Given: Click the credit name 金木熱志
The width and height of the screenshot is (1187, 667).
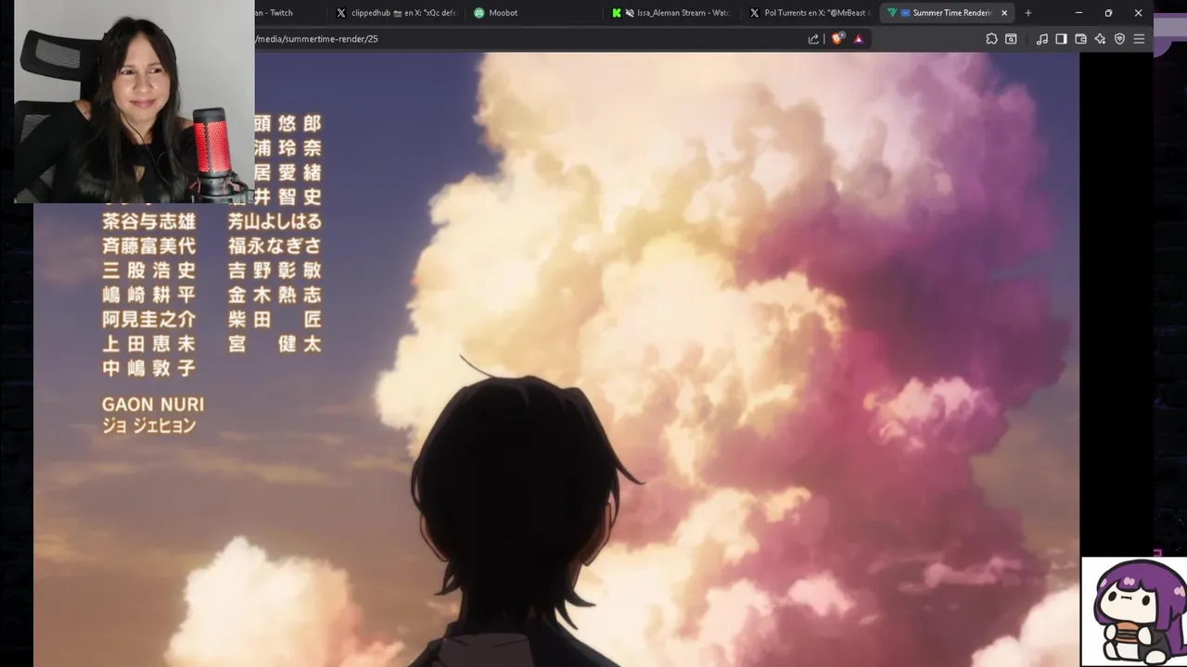Looking at the screenshot, I should 274,295.
